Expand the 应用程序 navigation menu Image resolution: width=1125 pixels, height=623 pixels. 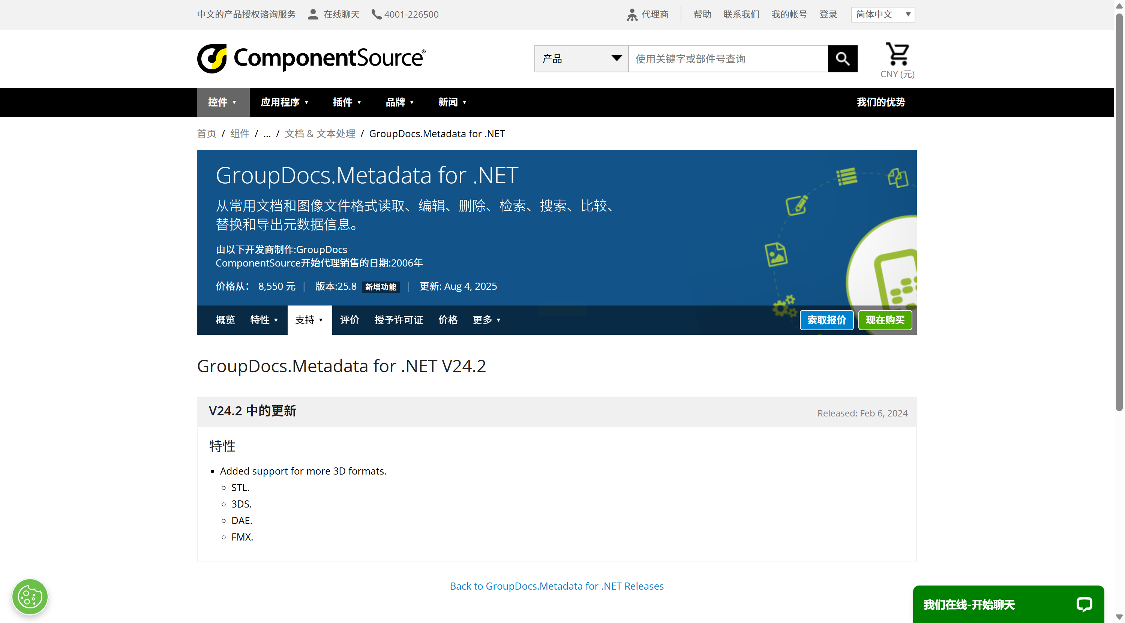(x=285, y=102)
